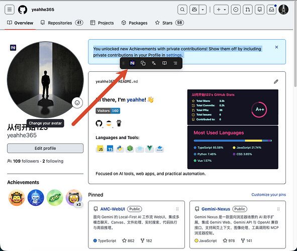Click the AMC-WebUI pin drag handle
The height and width of the screenshot is (251, 297).
pyautogui.click(x=177, y=209)
